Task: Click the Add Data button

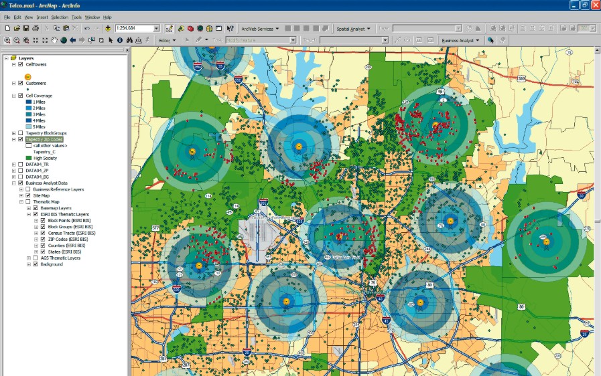Action: (x=108, y=29)
